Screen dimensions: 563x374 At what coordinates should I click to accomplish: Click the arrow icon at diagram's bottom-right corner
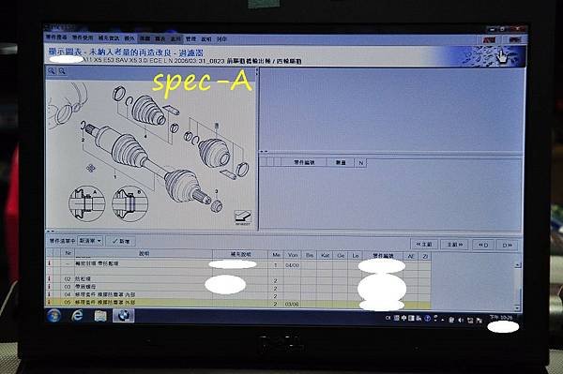click(x=243, y=217)
